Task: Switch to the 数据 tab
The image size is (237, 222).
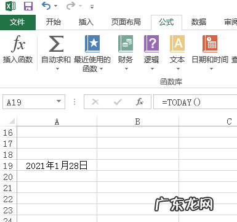Action: (199, 22)
